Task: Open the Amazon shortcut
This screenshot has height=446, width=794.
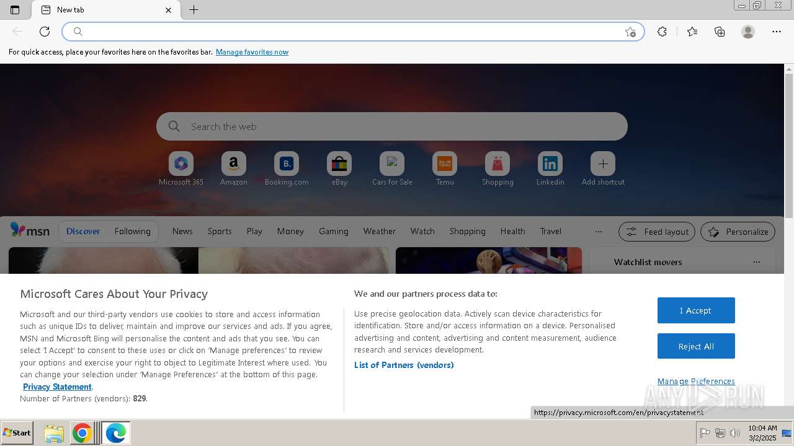Action: pos(234,168)
